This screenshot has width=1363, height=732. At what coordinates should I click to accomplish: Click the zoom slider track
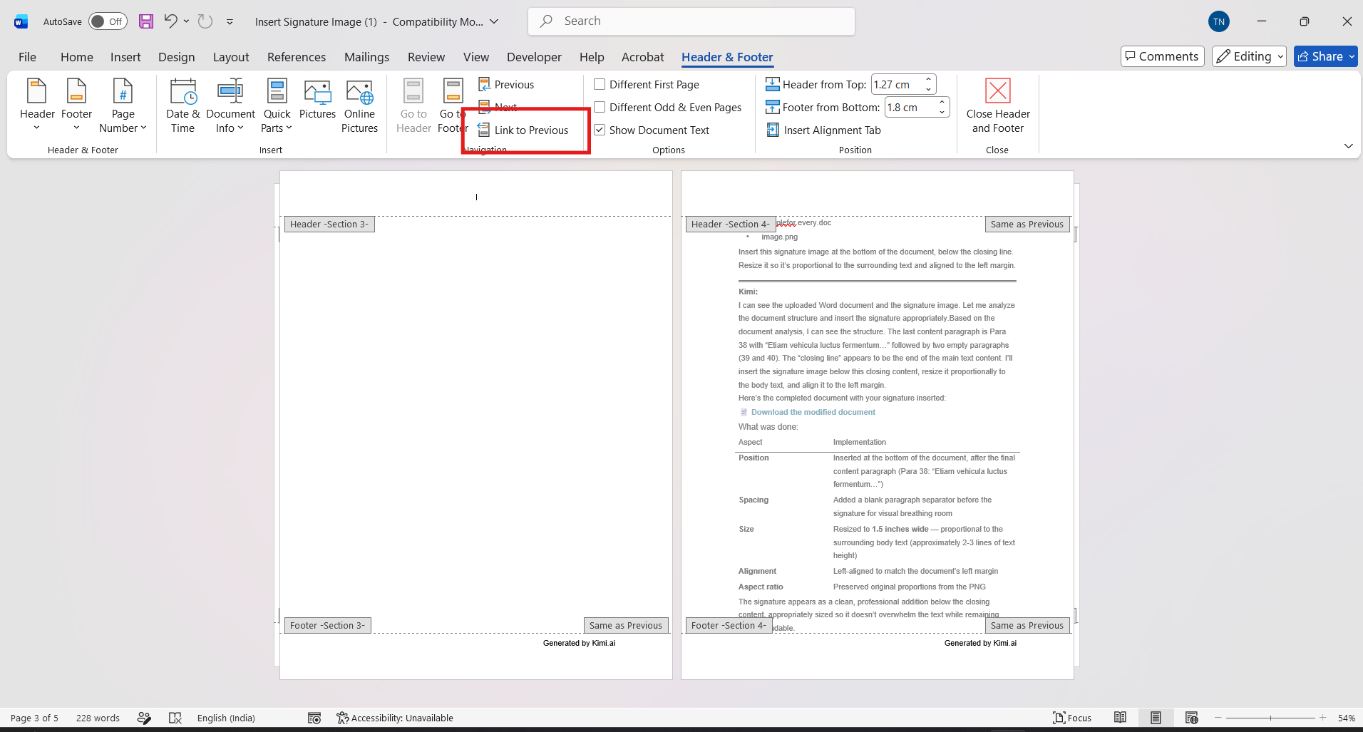tap(1270, 718)
